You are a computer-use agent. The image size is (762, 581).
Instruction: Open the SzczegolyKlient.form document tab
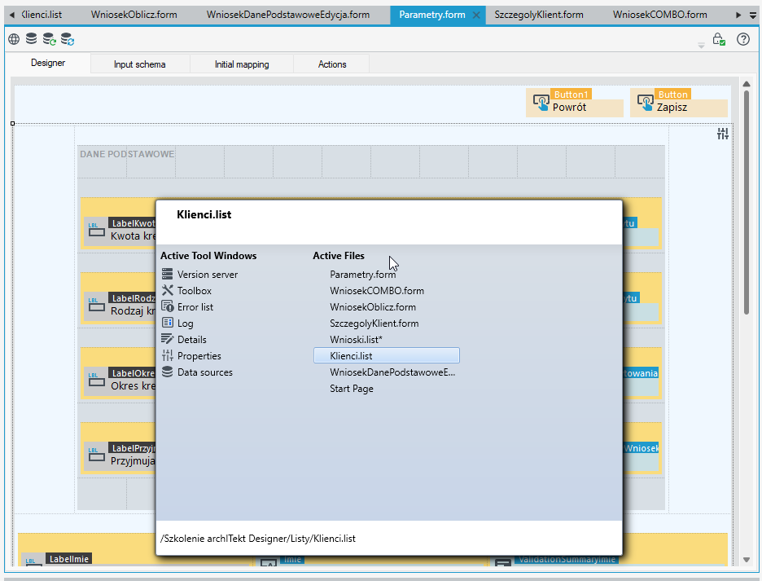(x=539, y=15)
